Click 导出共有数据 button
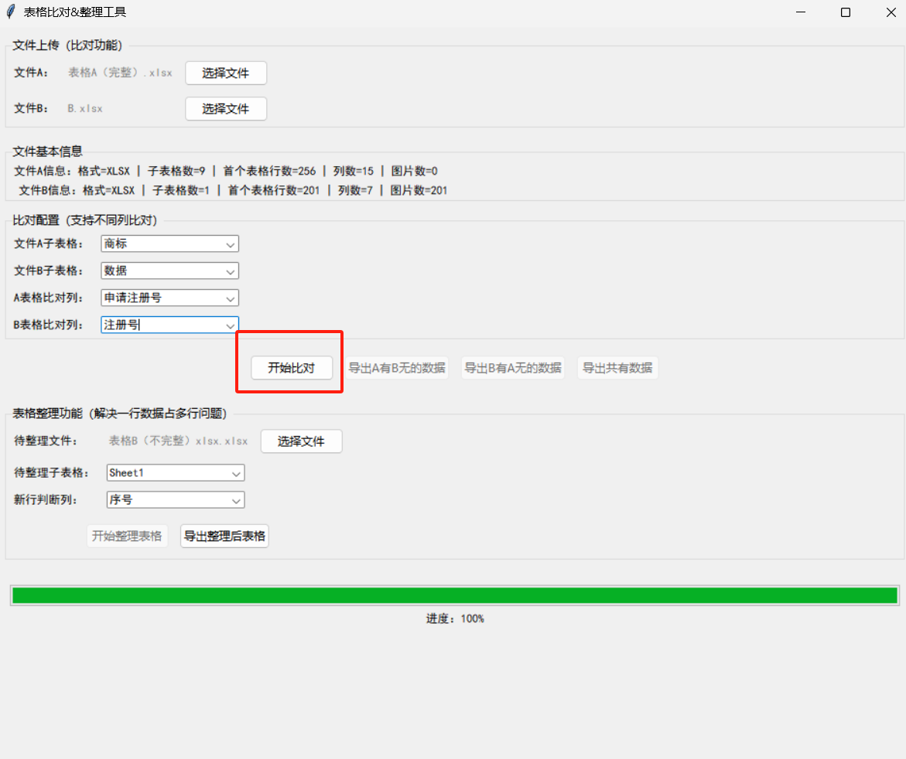Screen dimensions: 906x759 pyautogui.click(x=617, y=368)
